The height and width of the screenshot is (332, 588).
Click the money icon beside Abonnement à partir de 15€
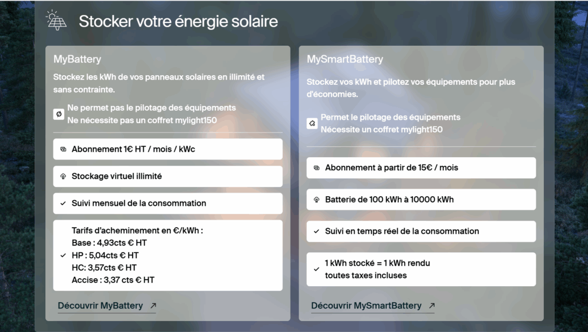(x=316, y=167)
